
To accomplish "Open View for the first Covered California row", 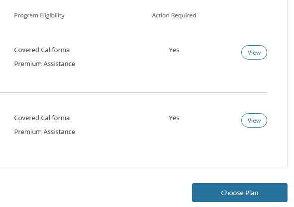I will tap(254, 53).
